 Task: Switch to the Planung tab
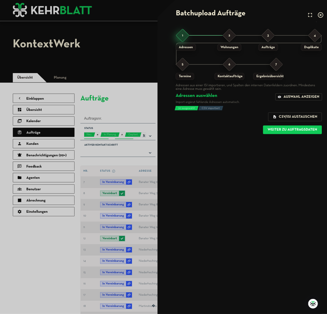pos(60,77)
